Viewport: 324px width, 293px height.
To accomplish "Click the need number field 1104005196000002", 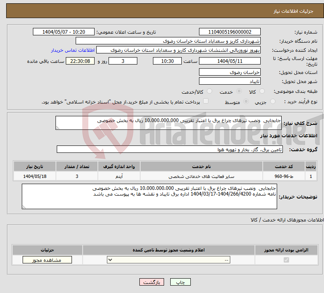I will pyautogui.click(x=229, y=32).
